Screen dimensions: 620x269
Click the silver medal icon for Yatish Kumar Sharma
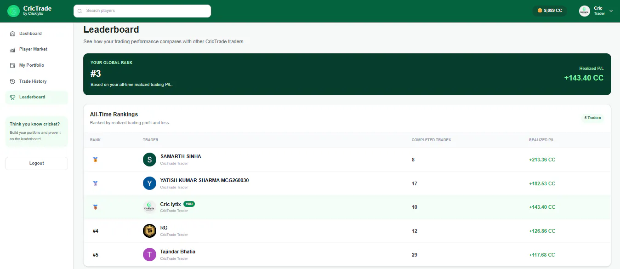(95, 183)
